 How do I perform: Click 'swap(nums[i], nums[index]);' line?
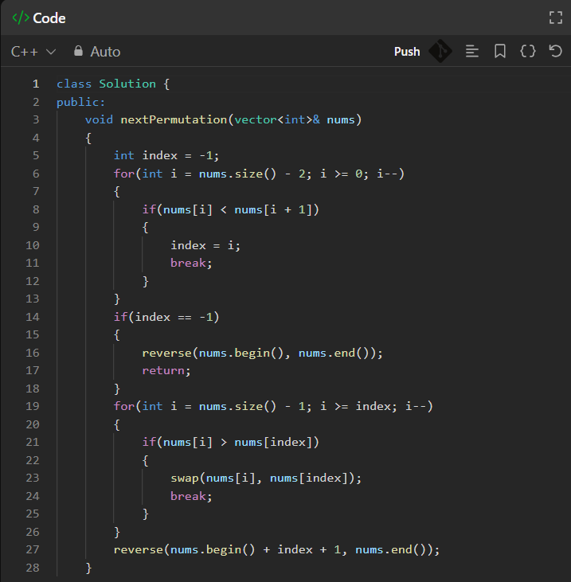click(266, 478)
